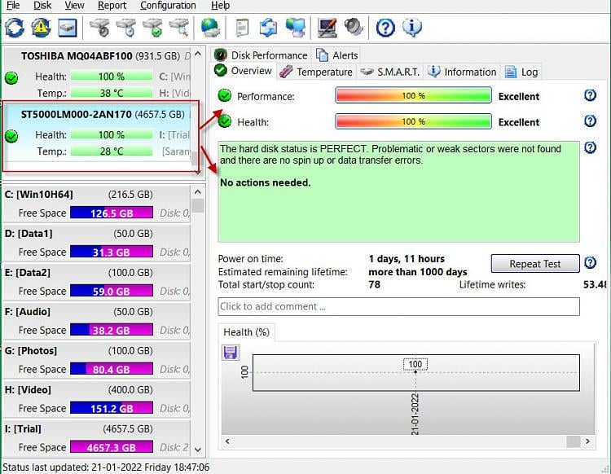This screenshot has height=474, width=611.
Task: Click the disk with green checkmark icon
Action: (153, 28)
